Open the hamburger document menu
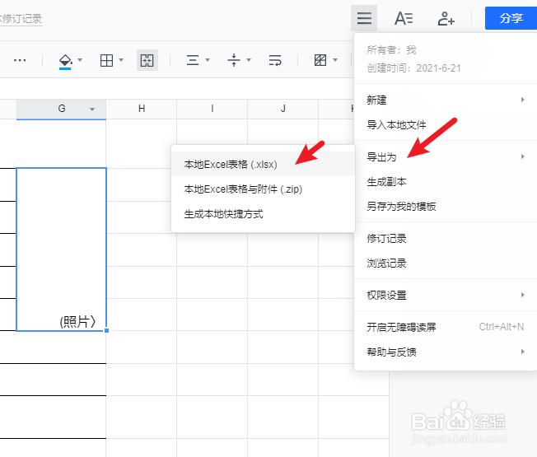The height and width of the screenshot is (457, 537). (x=364, y=18)
